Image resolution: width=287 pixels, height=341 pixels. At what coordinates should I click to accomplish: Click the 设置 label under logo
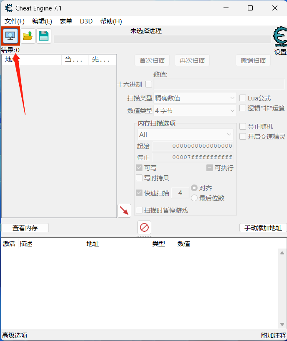pyautogui.click(x=280, y=52)
